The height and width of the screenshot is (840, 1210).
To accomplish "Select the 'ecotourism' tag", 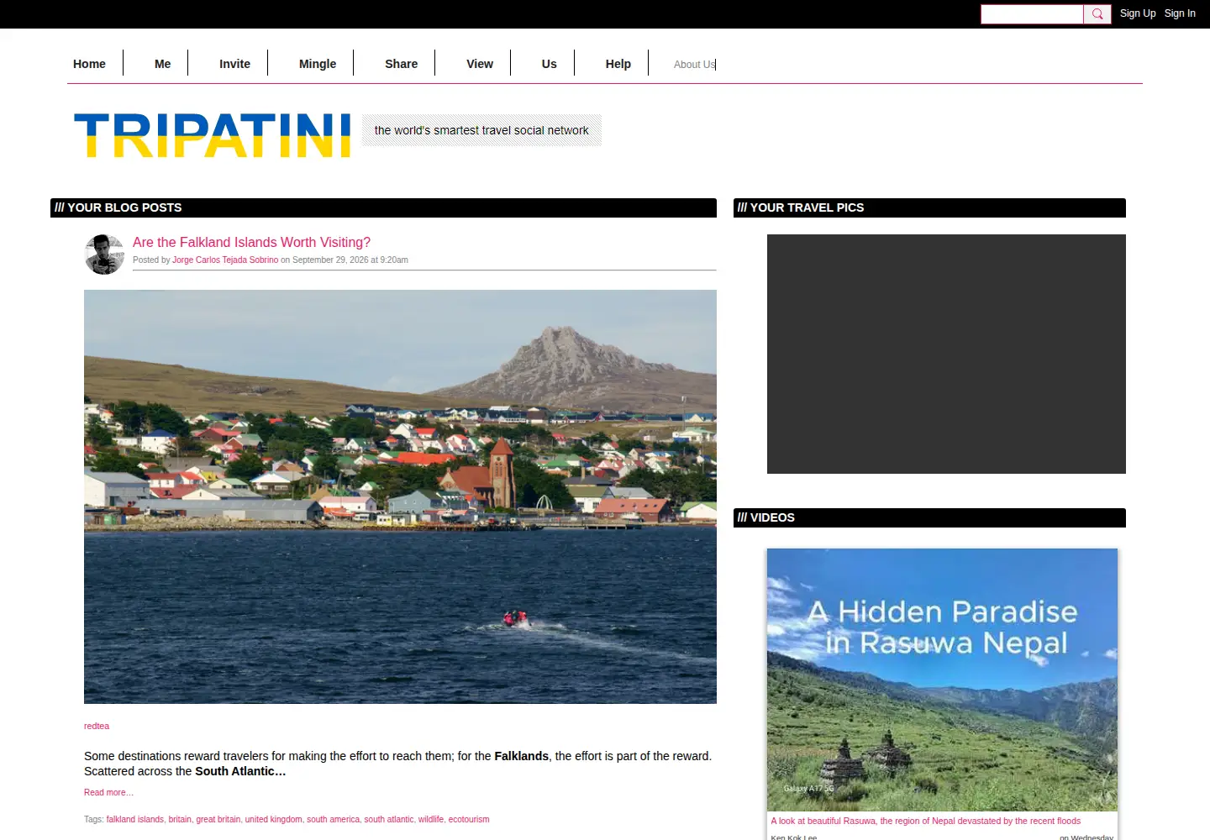I will 469,819.
